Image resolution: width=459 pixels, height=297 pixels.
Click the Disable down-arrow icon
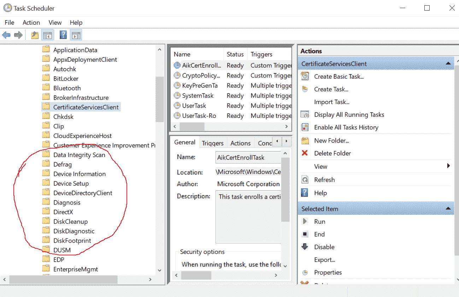[305, 247]
